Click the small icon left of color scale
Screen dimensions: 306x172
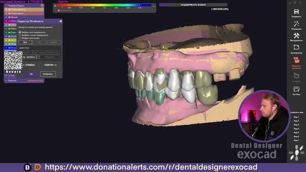click(x=55, y=6)
